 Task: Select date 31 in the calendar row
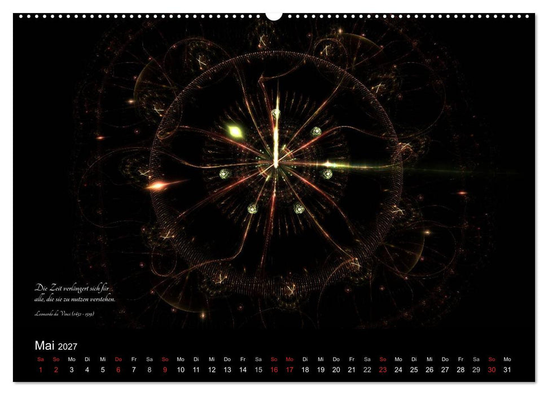507,370
